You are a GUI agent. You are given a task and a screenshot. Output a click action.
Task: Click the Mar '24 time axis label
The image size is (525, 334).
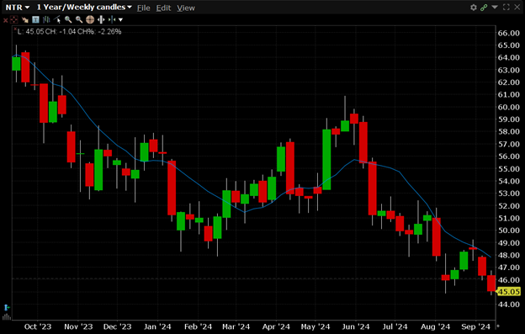[x=236, y=326]
